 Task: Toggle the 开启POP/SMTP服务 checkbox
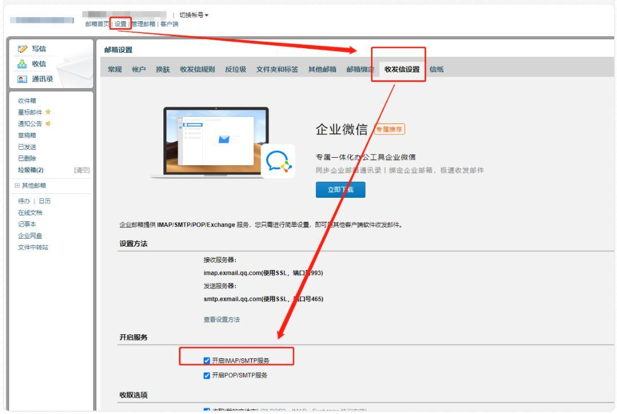click(x=206, y=376)
